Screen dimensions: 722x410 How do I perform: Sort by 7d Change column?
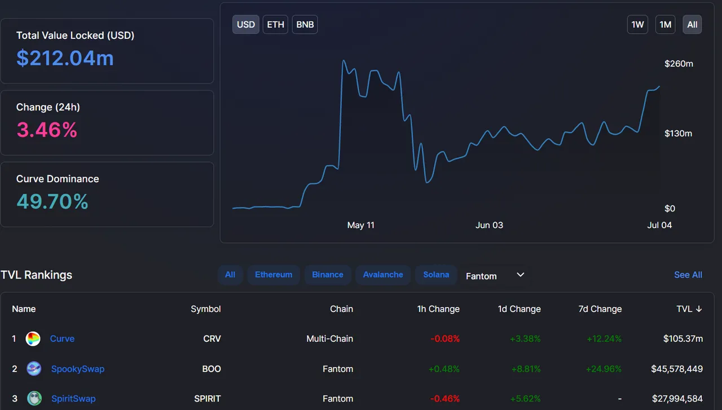(x=600, y=309)
